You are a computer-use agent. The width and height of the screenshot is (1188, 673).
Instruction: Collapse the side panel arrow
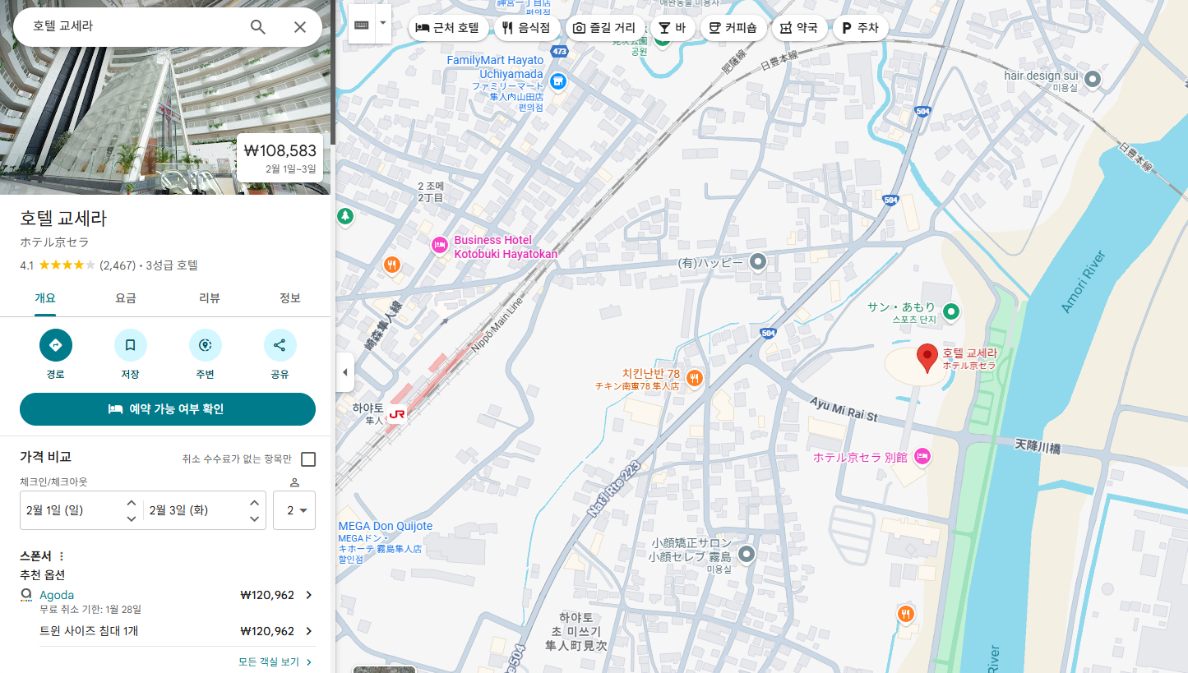tap(344, 372)
